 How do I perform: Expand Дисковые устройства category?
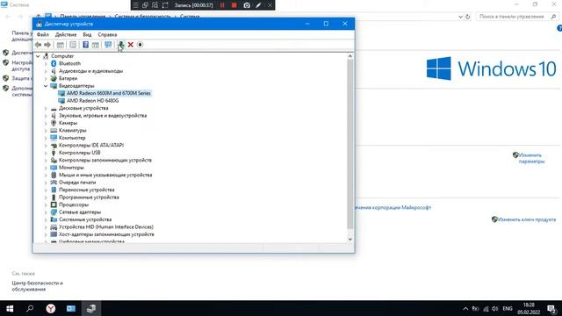(46, 108)
